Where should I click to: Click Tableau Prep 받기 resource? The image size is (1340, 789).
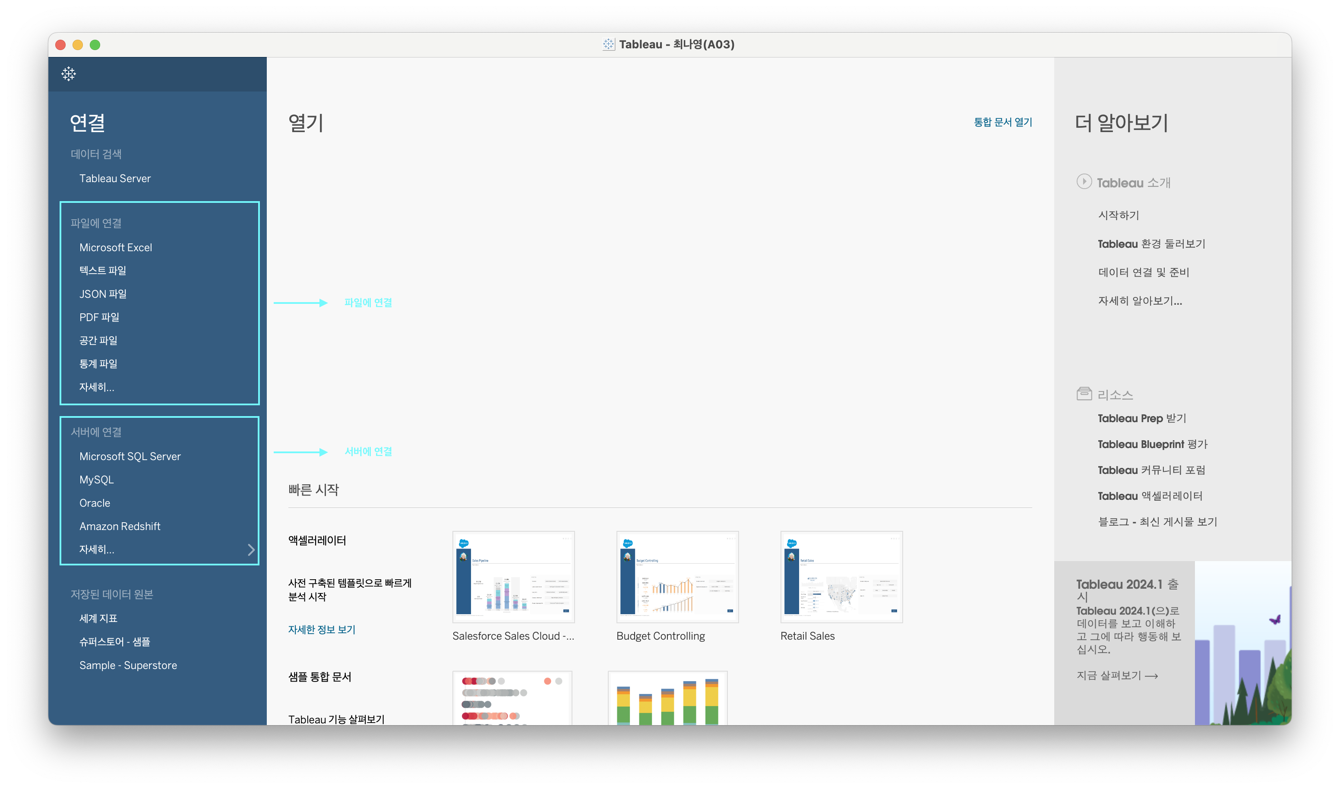(x=1142, y=419)
